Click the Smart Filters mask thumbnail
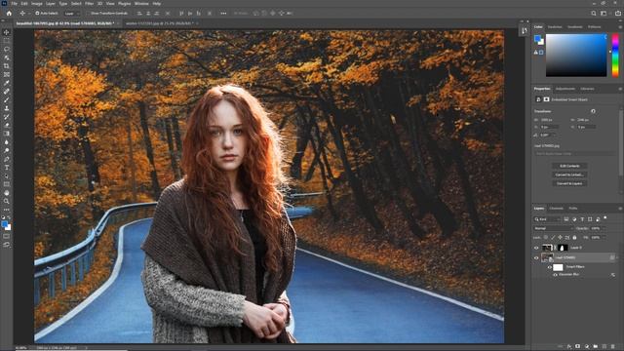Image resolution: width=624 pixels, height=351 pixels. 558,267
